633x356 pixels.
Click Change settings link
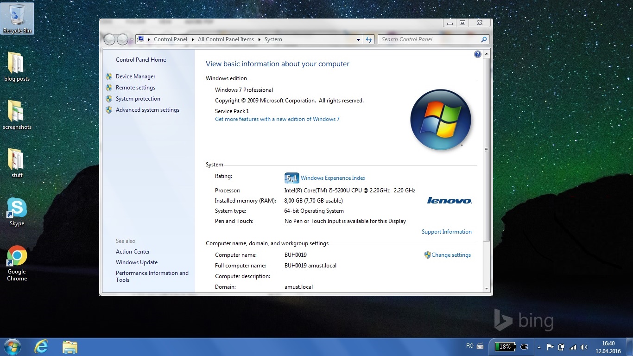tap(451, 255)
